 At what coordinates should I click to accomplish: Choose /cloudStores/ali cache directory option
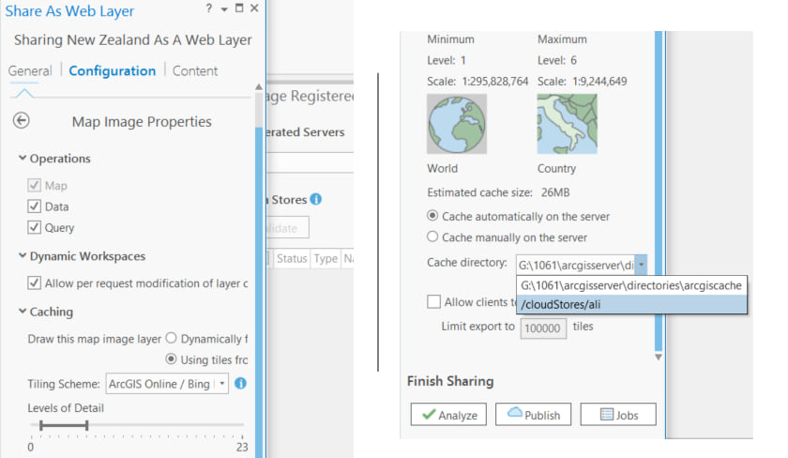(631, 304)
